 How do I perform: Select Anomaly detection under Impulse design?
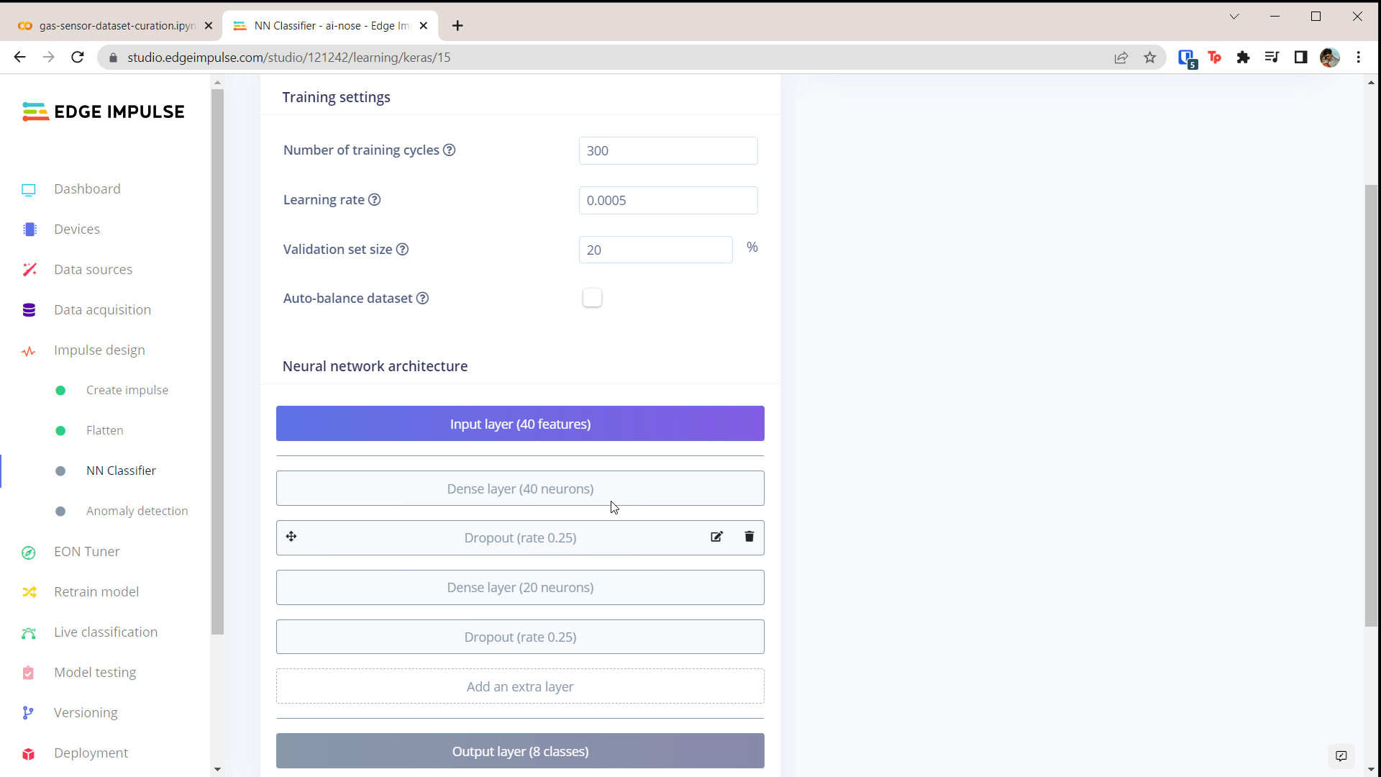coord(137,511)
